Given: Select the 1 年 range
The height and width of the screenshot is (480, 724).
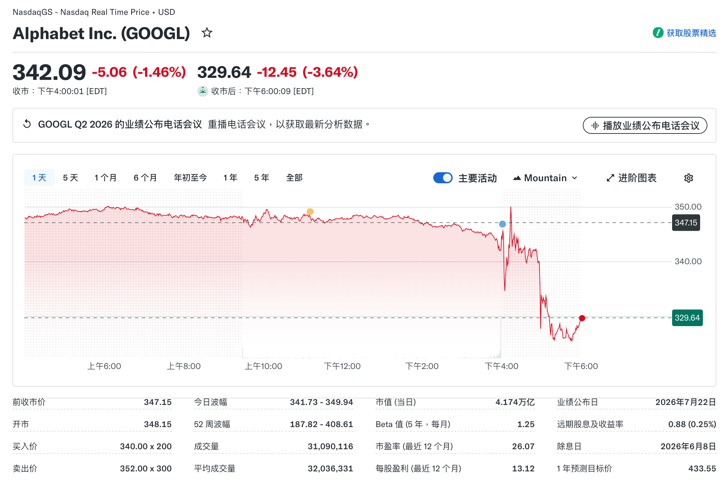Looking at the screenshot, I should [230, 178].
